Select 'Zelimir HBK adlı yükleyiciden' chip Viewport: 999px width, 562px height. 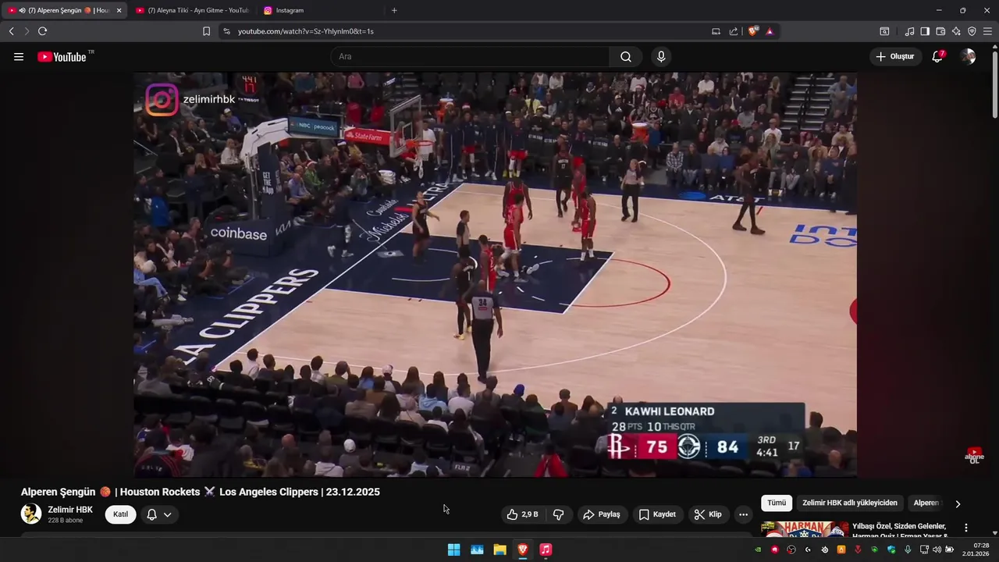[850, 503]
